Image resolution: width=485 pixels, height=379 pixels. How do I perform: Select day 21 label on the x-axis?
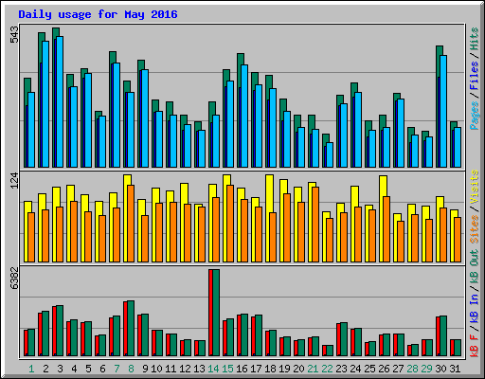pos(313,369)
